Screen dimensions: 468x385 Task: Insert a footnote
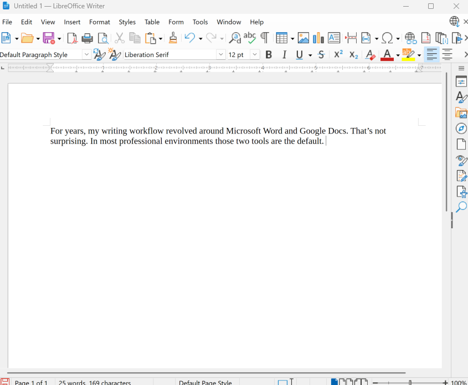[426, 38]
